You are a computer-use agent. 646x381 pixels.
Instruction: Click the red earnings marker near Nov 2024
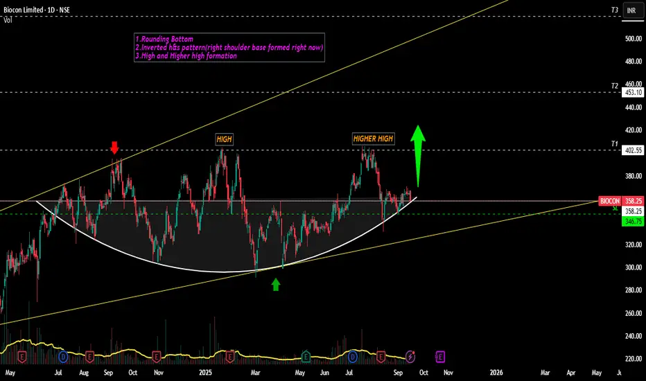point(156,357)
